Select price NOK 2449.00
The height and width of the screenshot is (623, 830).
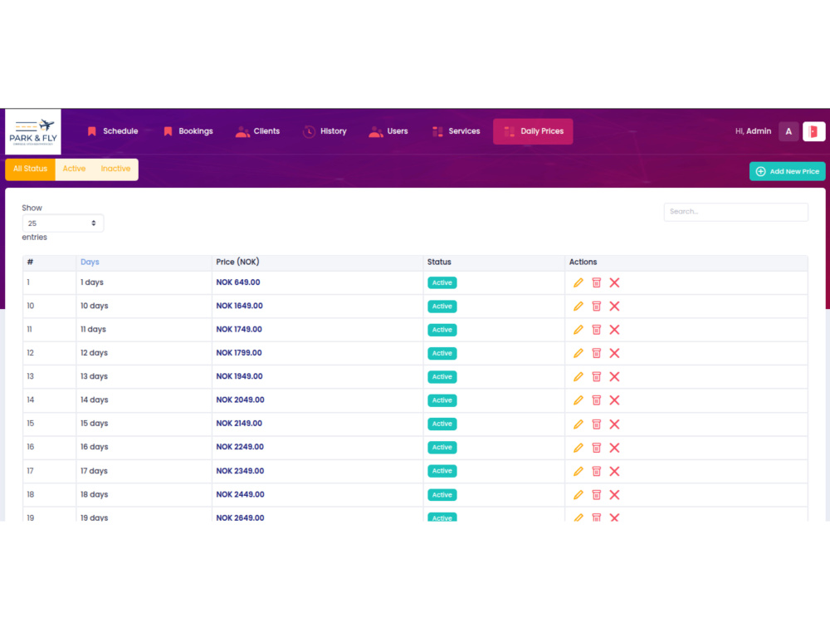[241, 495]
